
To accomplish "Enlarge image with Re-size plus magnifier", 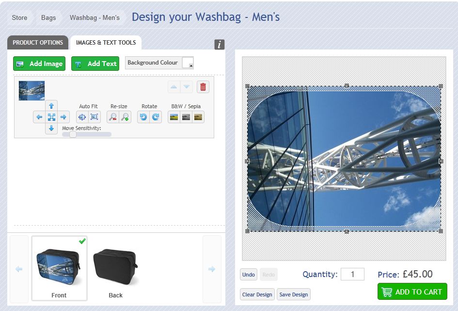I will (125, 117).
